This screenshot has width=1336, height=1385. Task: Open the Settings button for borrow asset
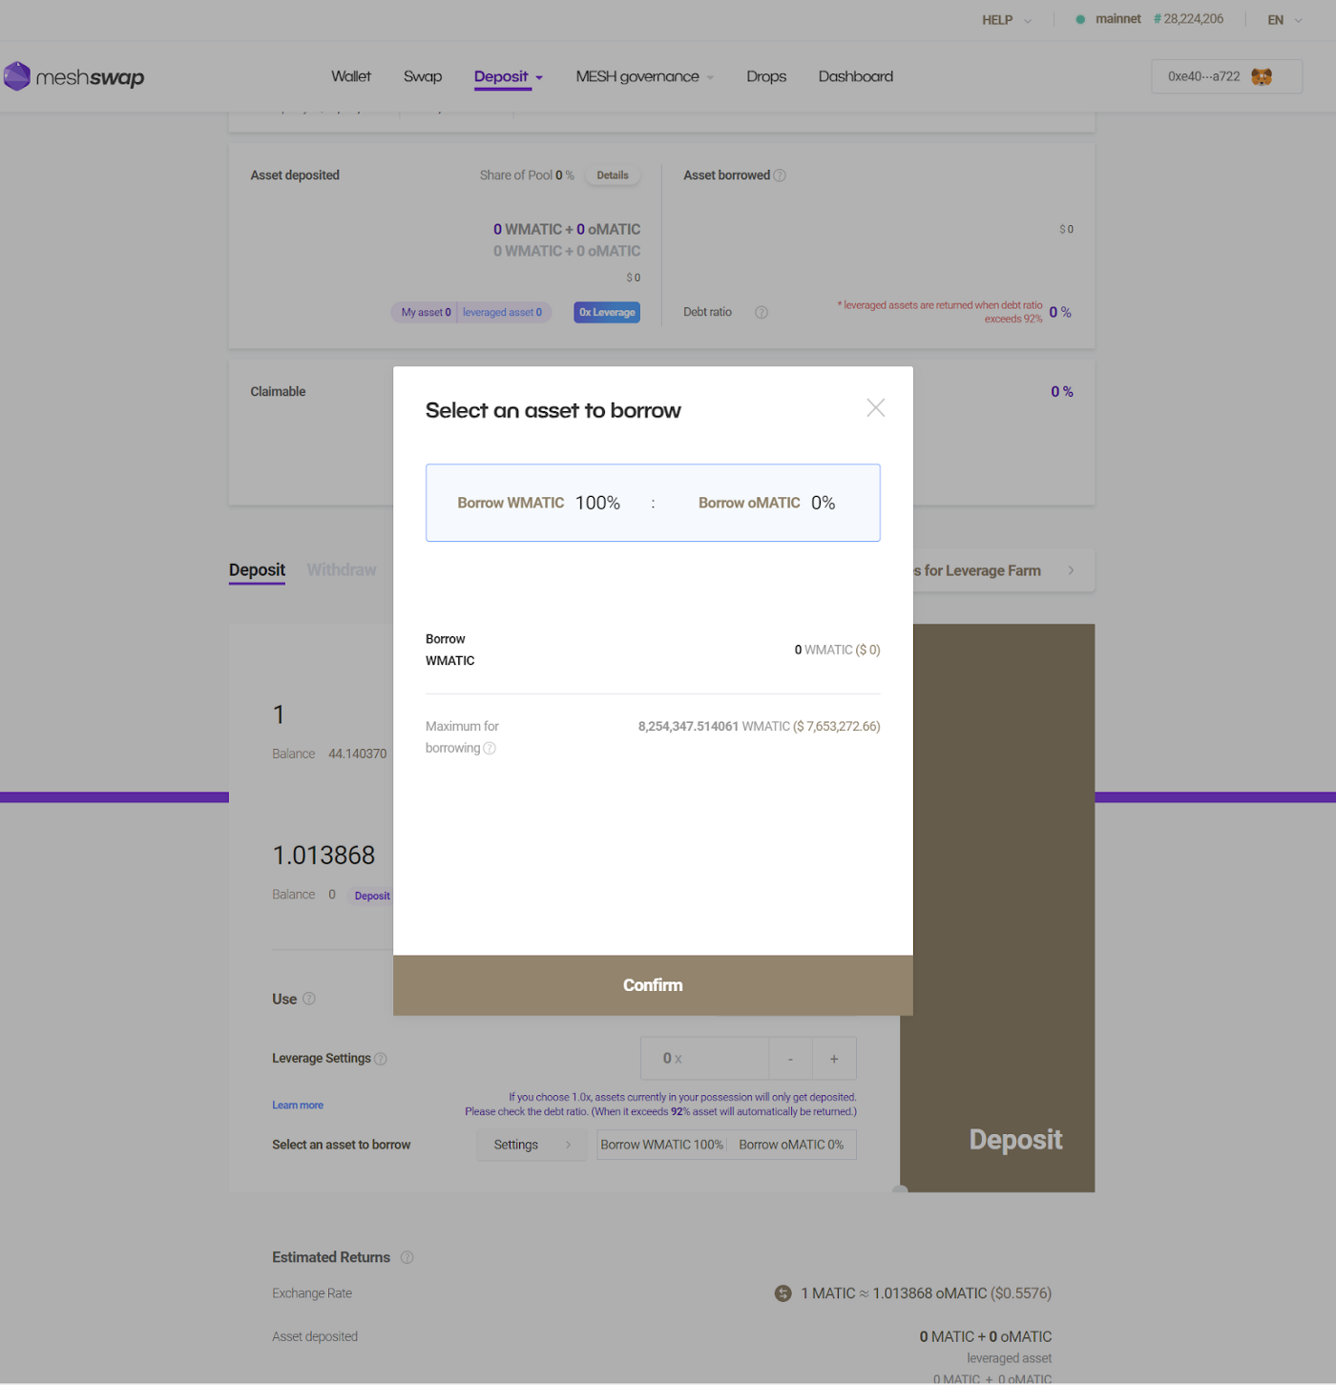[x=531, y=1145]
